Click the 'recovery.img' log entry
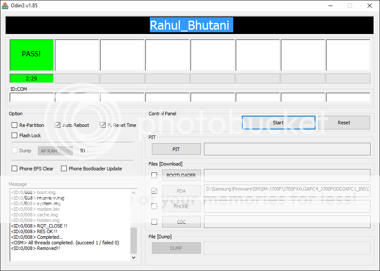380x271 pixels. point(37,198)
